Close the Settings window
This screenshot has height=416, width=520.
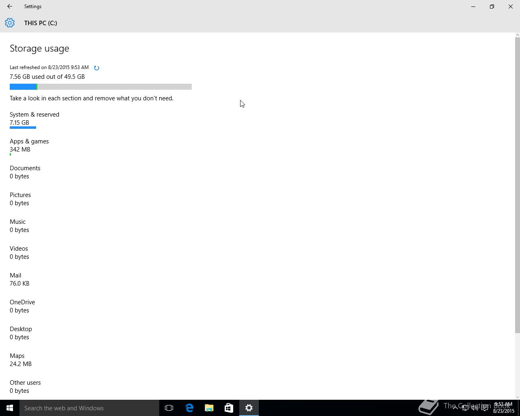coord(511,6)
